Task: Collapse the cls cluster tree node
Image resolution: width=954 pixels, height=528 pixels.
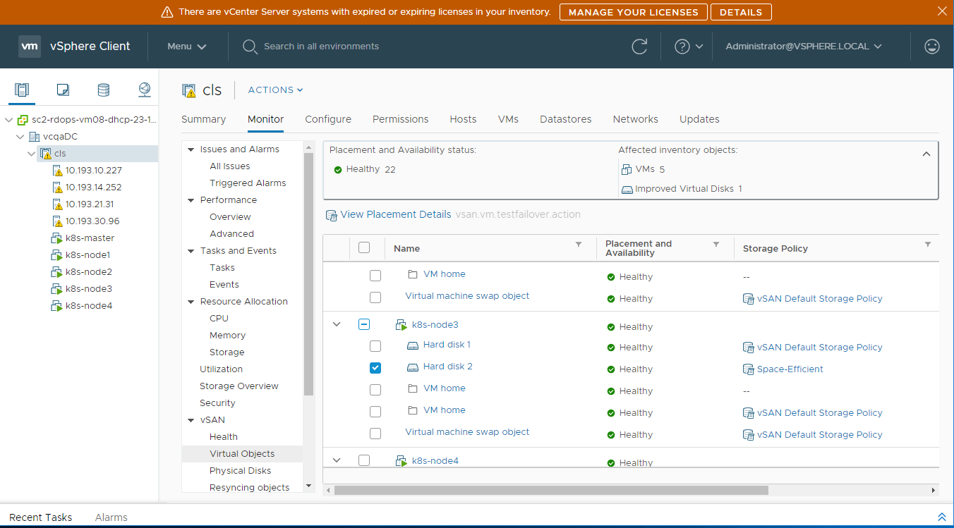Action: (31, 154)
